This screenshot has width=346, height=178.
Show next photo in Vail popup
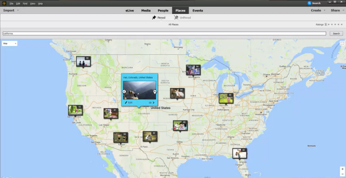155,92
